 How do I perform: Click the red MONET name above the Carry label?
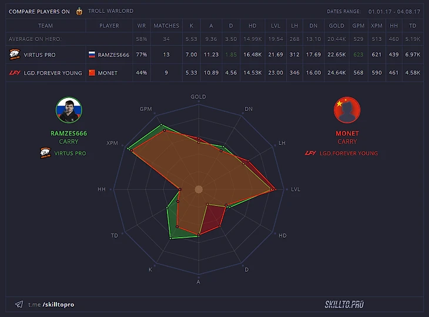click(x=347, y=133)
